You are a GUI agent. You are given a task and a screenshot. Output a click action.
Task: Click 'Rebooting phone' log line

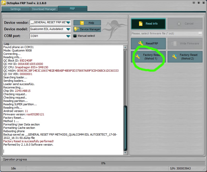click(x=14, y=131)
